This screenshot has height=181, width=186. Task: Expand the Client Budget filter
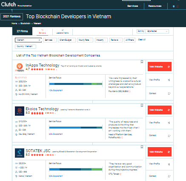(x=67, y=40)
